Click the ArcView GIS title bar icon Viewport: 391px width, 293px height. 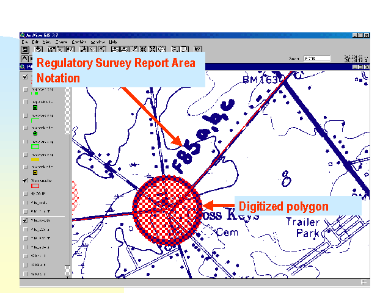coord(23,35)
